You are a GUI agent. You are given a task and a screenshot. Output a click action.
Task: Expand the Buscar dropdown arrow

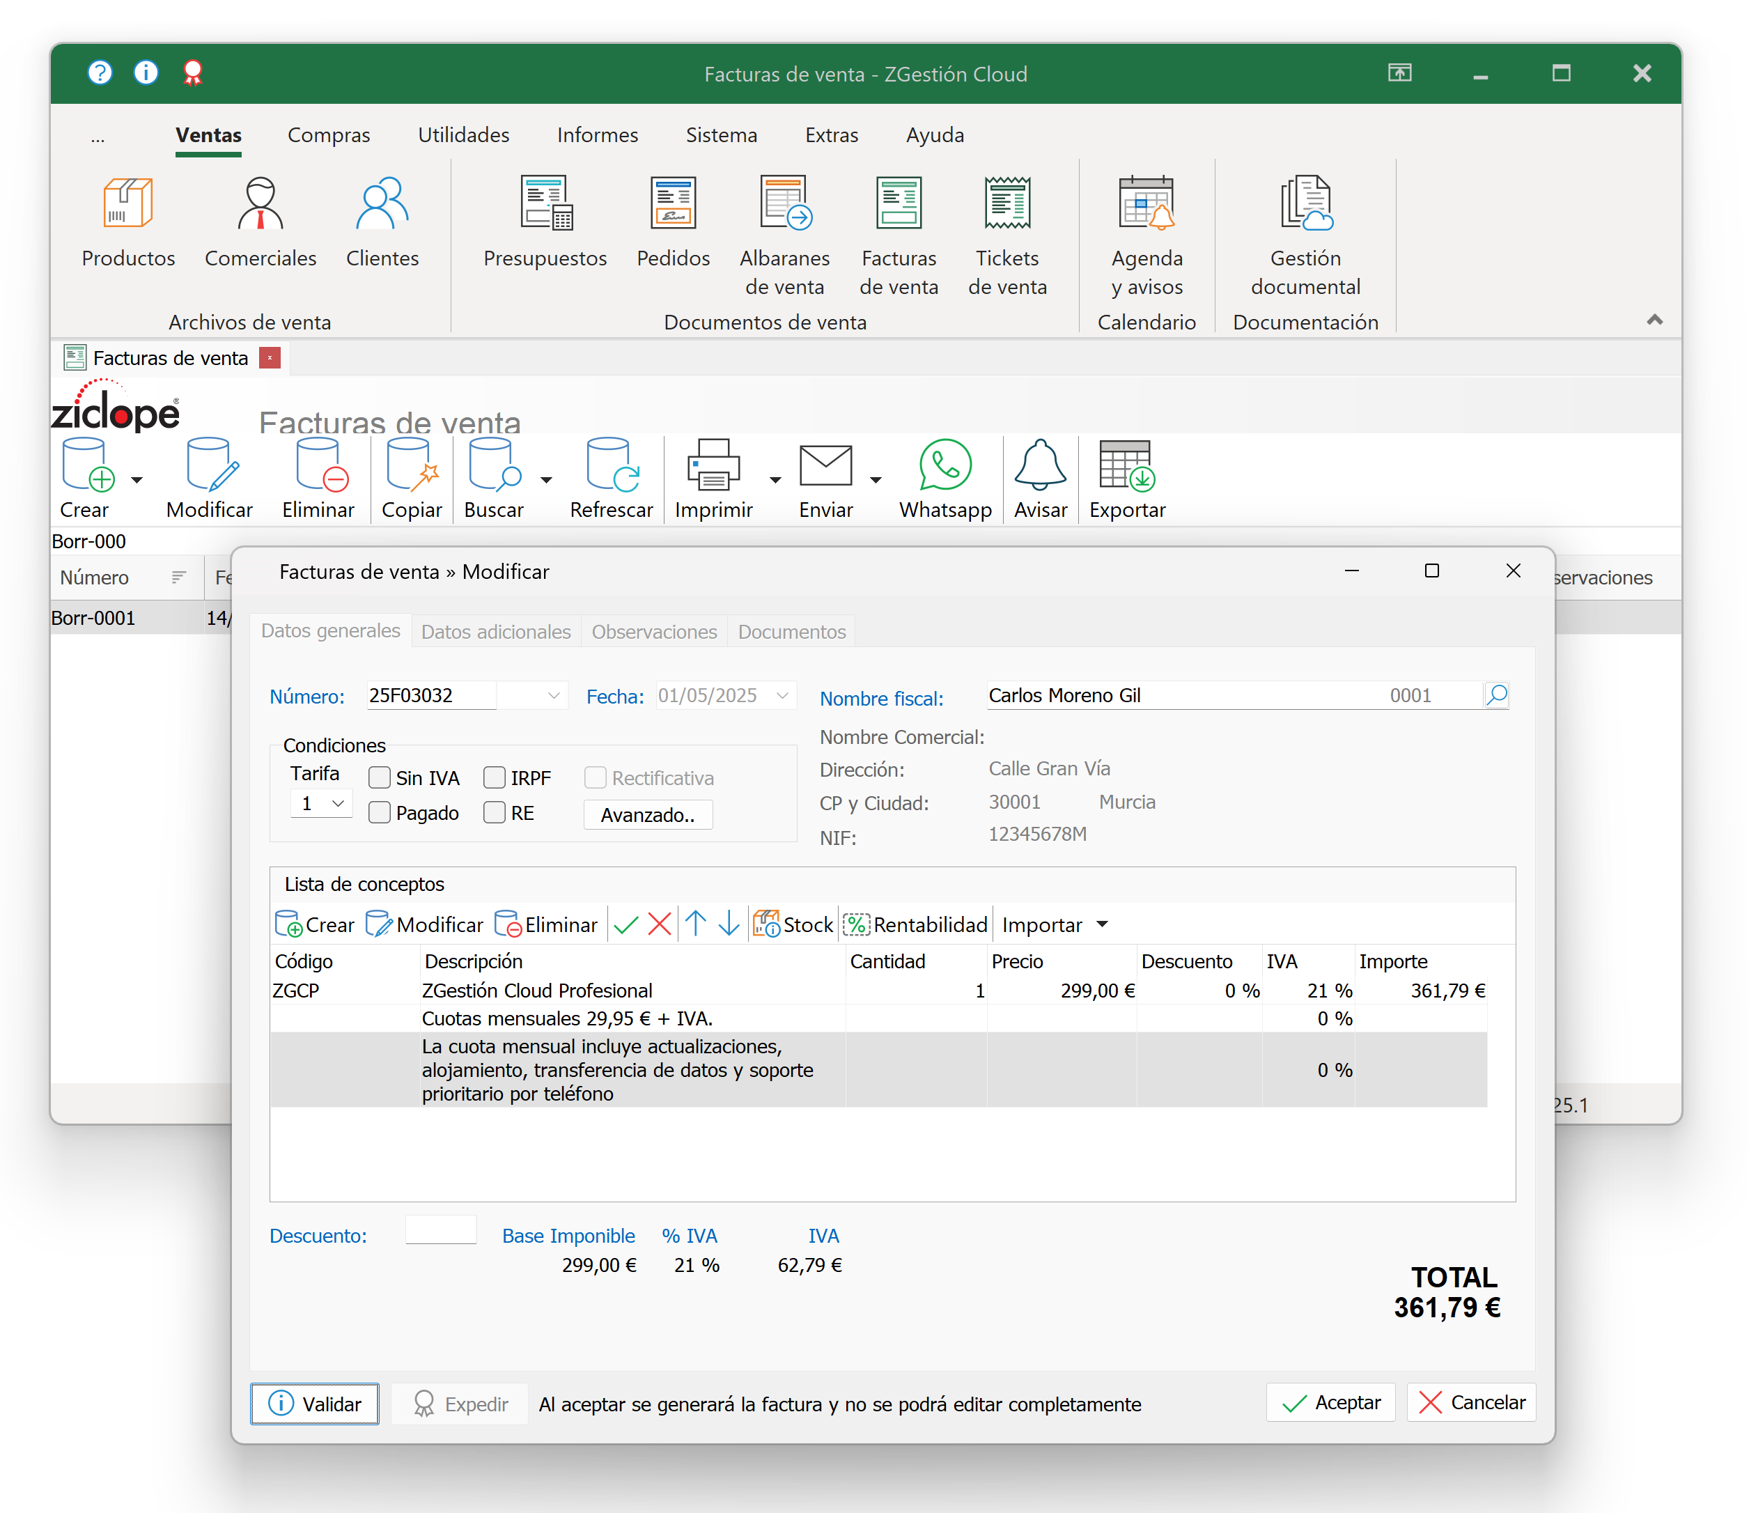(546, 479)
